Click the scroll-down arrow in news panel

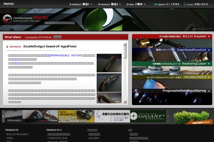125,102
